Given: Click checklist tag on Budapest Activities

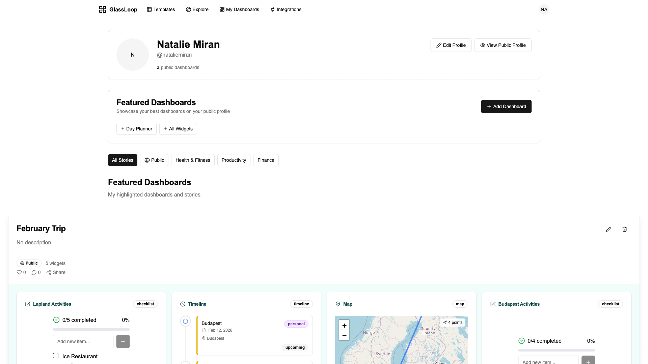Looking at the screenshot, I should click(611, 304).
